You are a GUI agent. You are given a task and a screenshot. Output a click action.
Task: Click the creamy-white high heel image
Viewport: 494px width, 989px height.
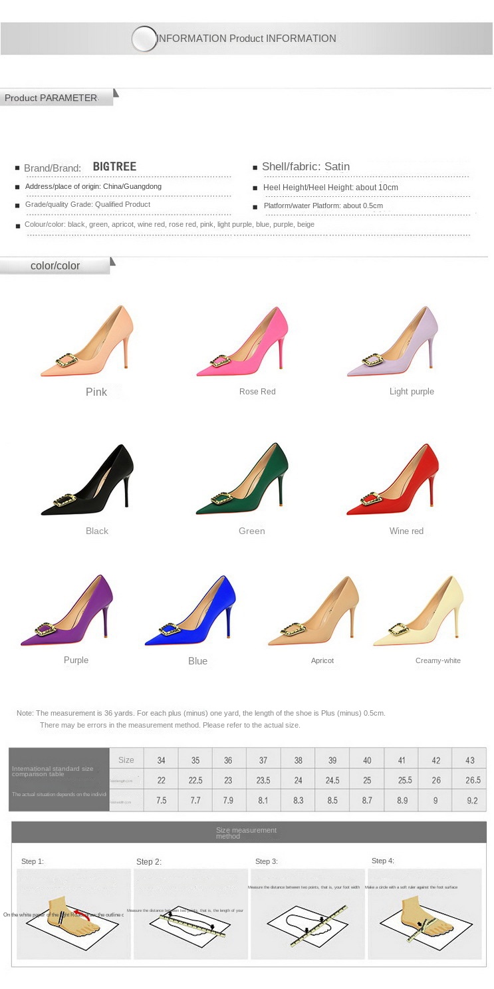click(419, 611)
